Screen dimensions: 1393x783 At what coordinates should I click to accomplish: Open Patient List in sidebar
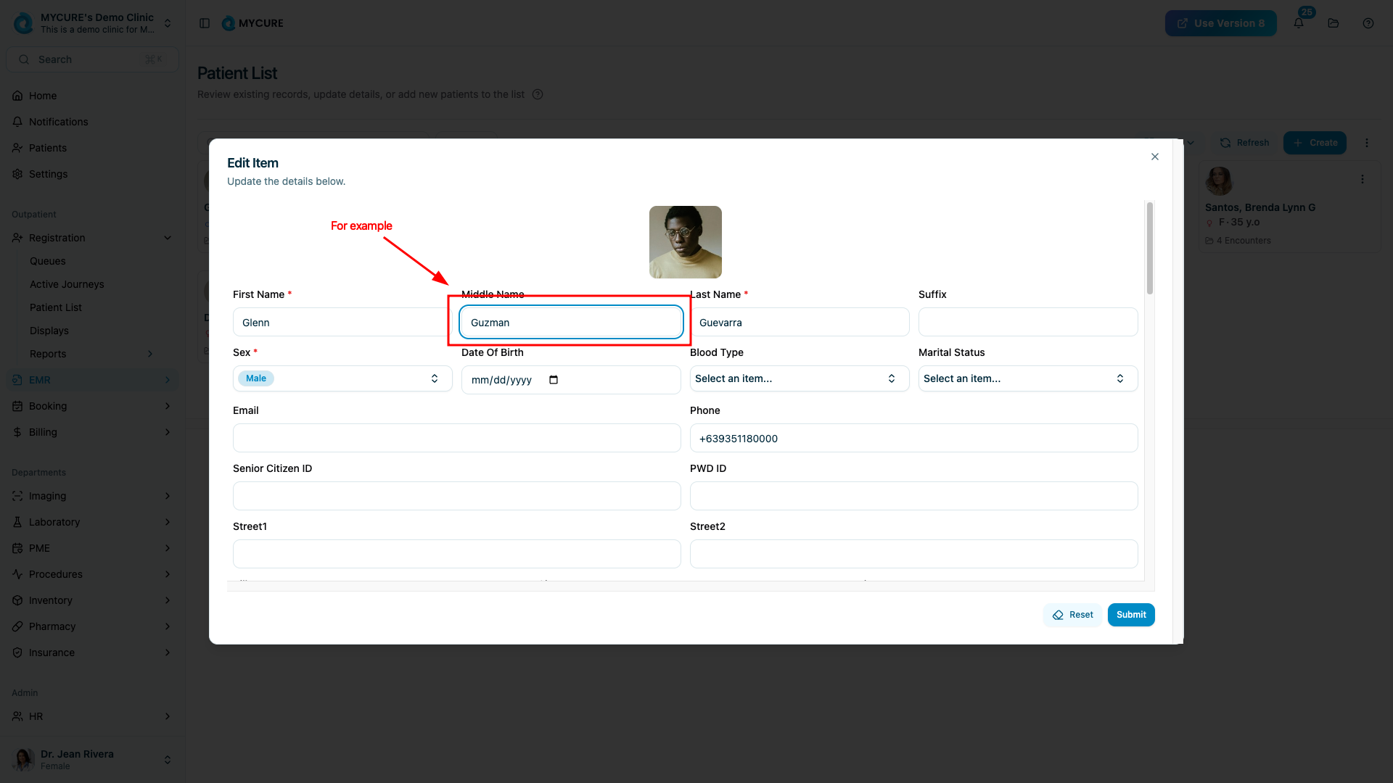point(56,307)
